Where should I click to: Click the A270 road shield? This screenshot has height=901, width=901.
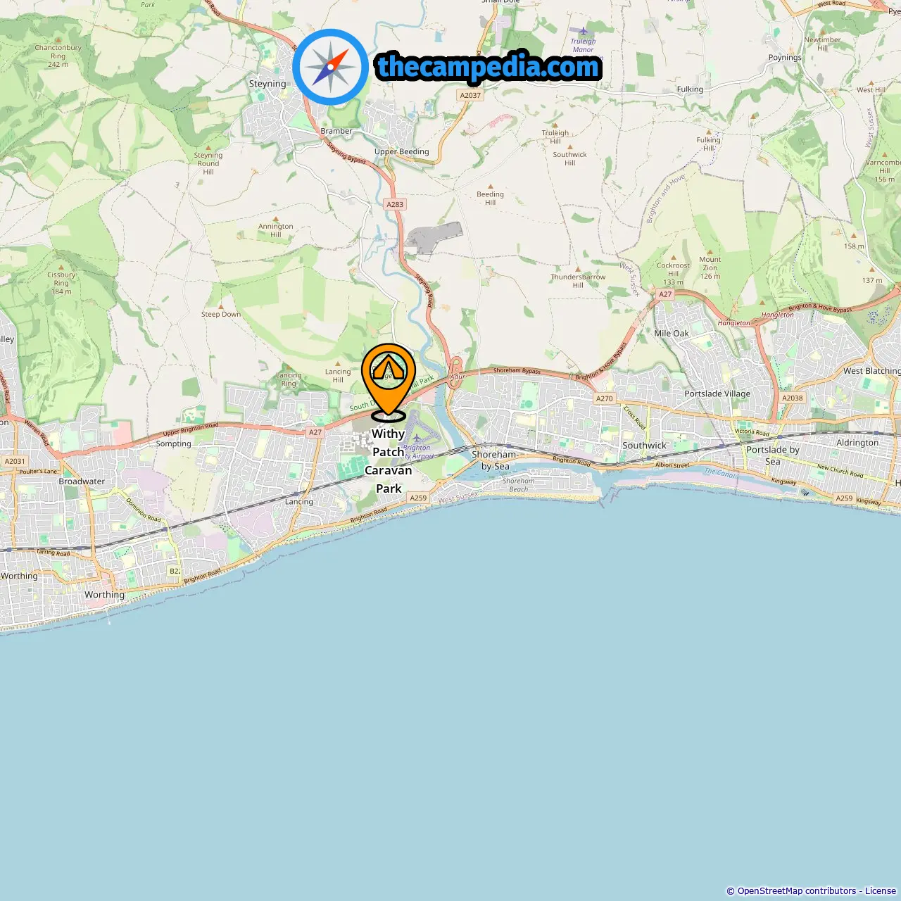click(x=605, y=398)
